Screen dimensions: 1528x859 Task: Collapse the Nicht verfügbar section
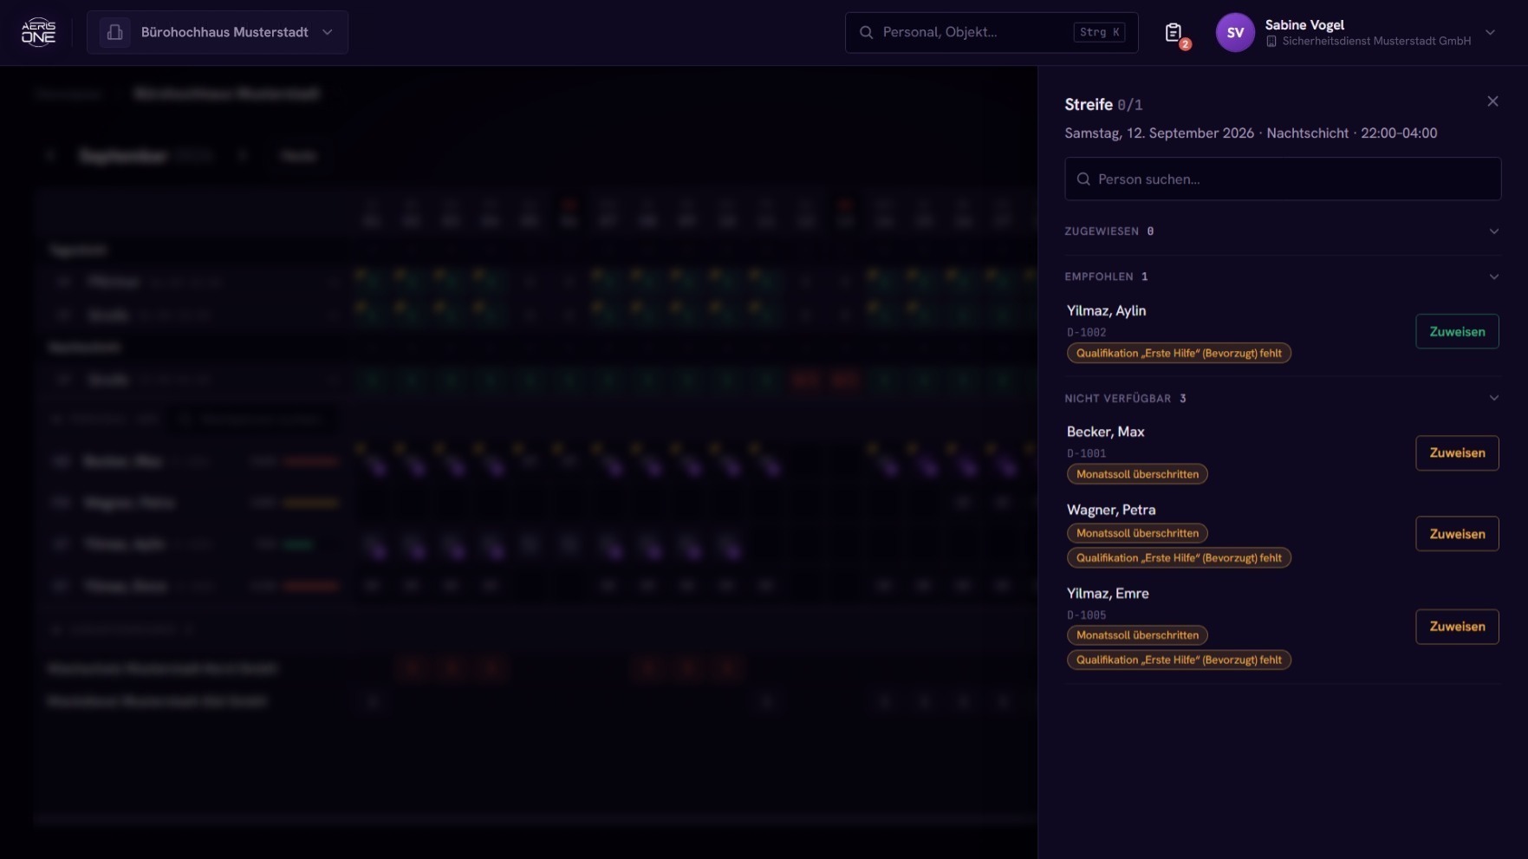[1493, 398]
